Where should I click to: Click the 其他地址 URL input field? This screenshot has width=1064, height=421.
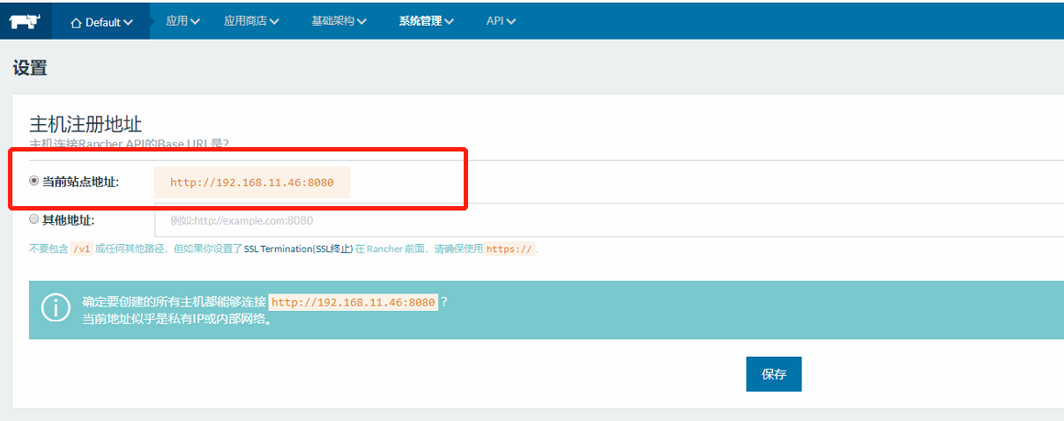(608, 220)
